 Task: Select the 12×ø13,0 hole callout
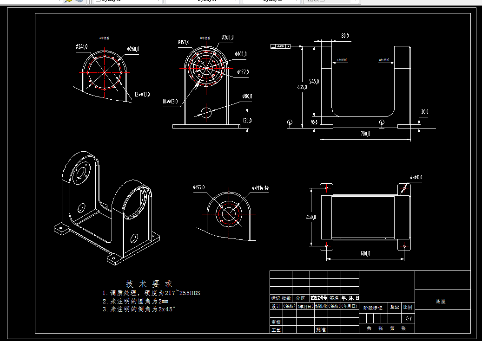click(x=142, y=94)
